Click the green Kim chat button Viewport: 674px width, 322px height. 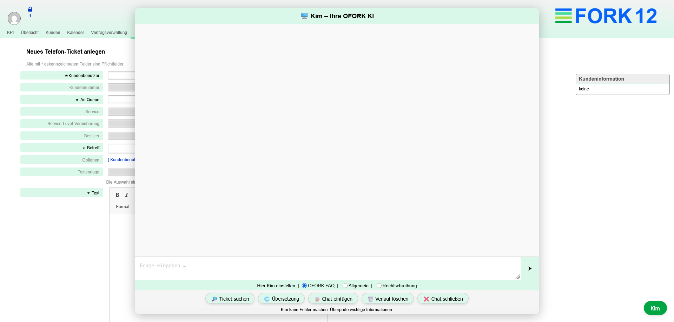(655, 308)
